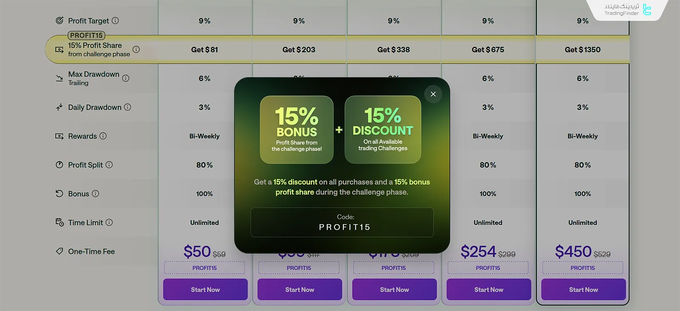Open the Max Drawdown info tooltip icon

pos(126,78)
